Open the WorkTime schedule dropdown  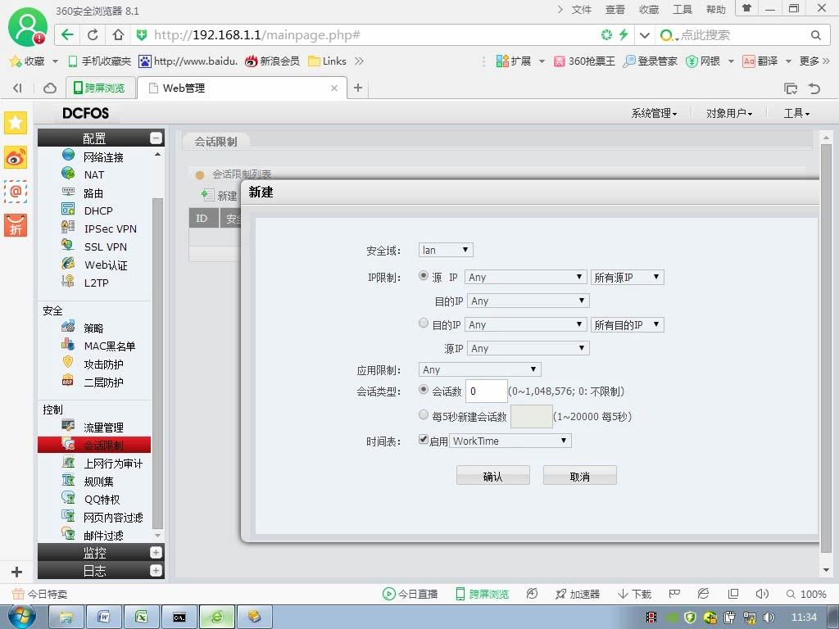click(510, 441)
